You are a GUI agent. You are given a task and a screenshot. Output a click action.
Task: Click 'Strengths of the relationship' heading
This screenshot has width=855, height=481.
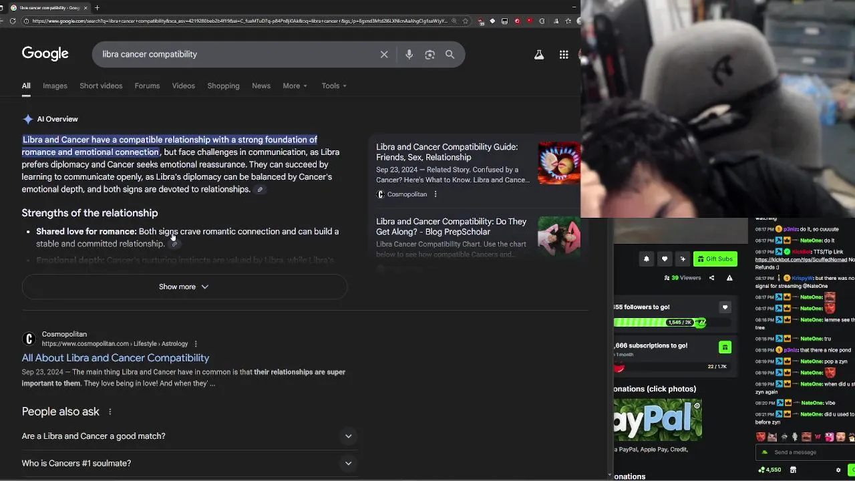tap(90, 213)
